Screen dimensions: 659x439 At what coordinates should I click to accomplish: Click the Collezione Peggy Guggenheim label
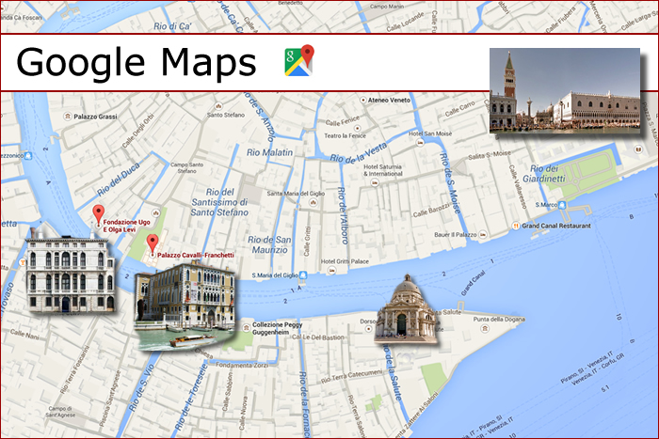(x=278, y=328)
